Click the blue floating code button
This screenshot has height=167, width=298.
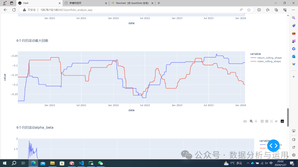coord(273,146)
